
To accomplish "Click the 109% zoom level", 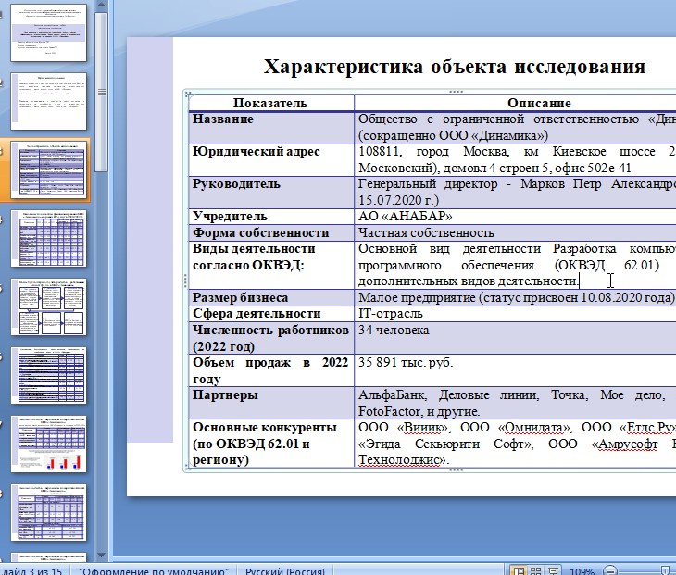I will coord(582,571).
